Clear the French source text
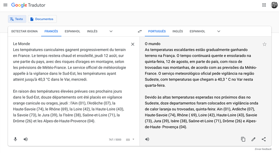279x153 pixels. (133, 44)
